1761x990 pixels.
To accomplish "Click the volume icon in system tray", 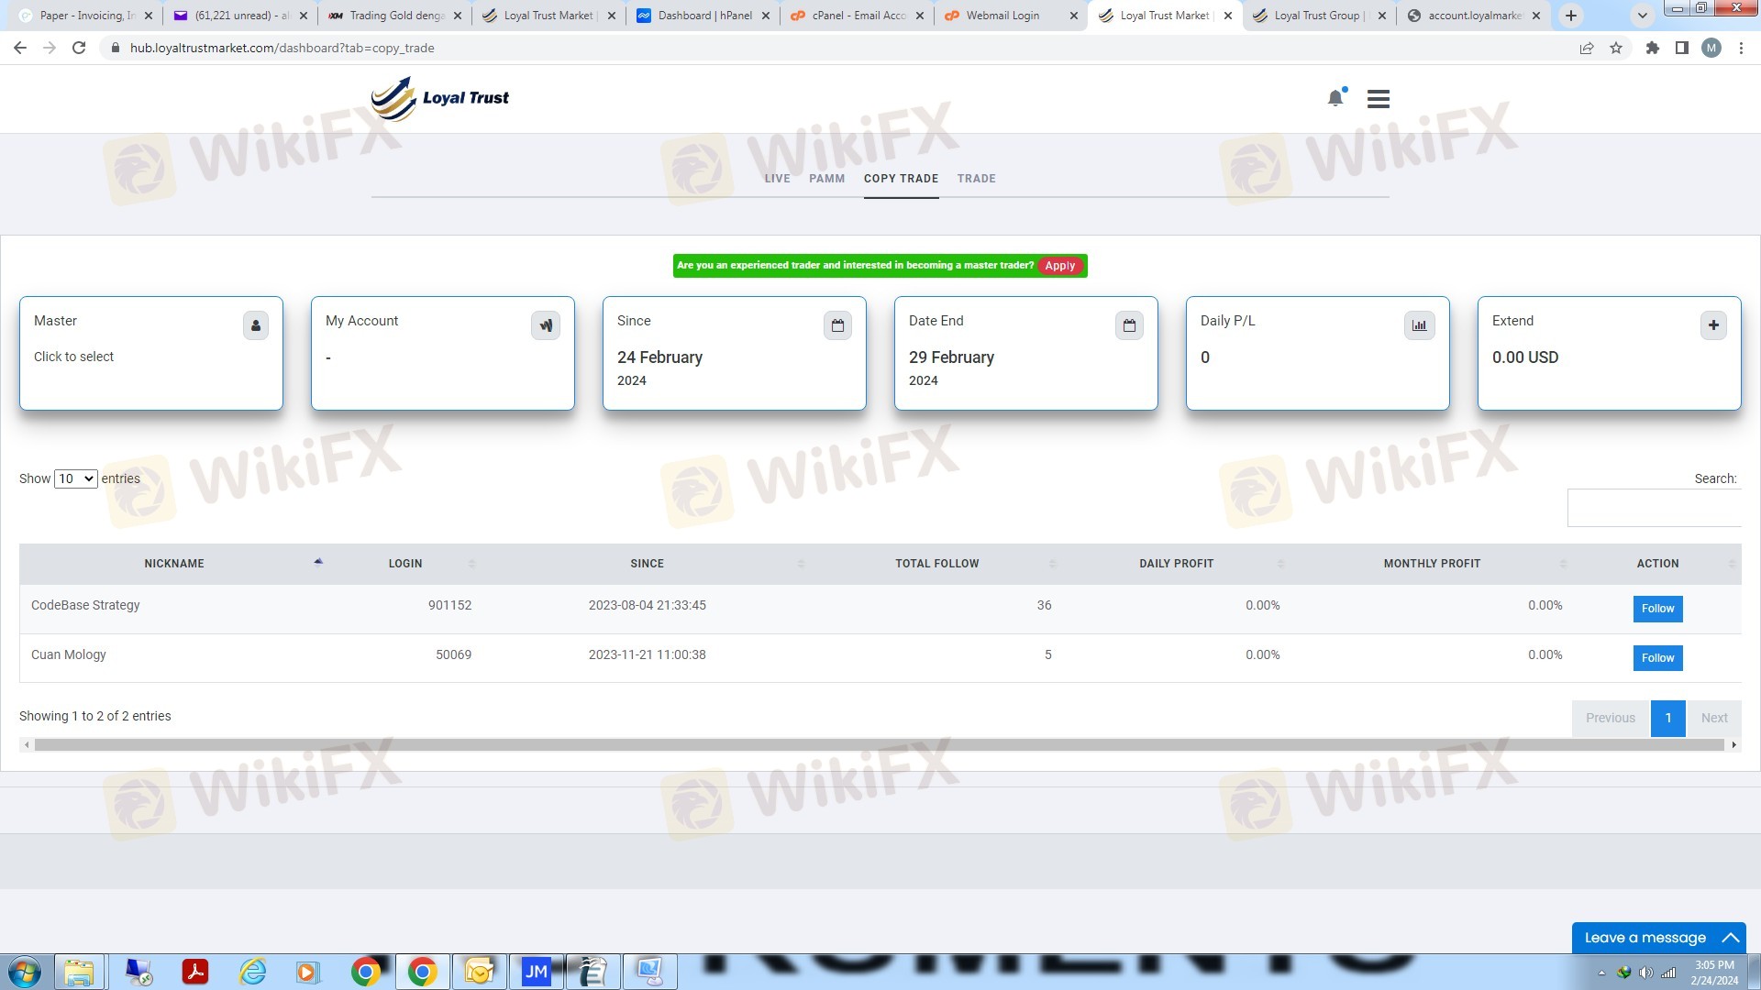I will (1646, 973).
